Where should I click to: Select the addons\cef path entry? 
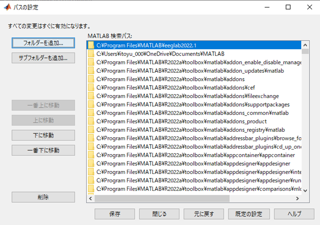[x=194, y=87]
